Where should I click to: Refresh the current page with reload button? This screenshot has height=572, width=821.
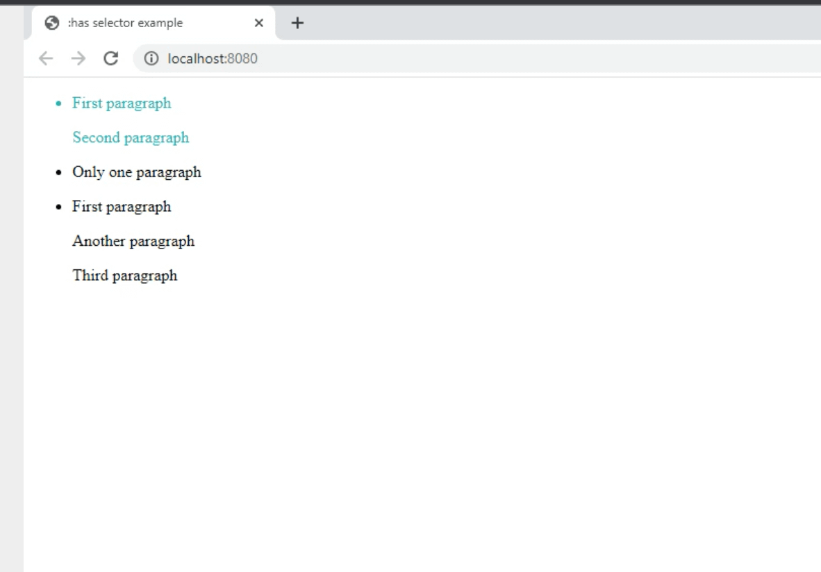[111, 58]
